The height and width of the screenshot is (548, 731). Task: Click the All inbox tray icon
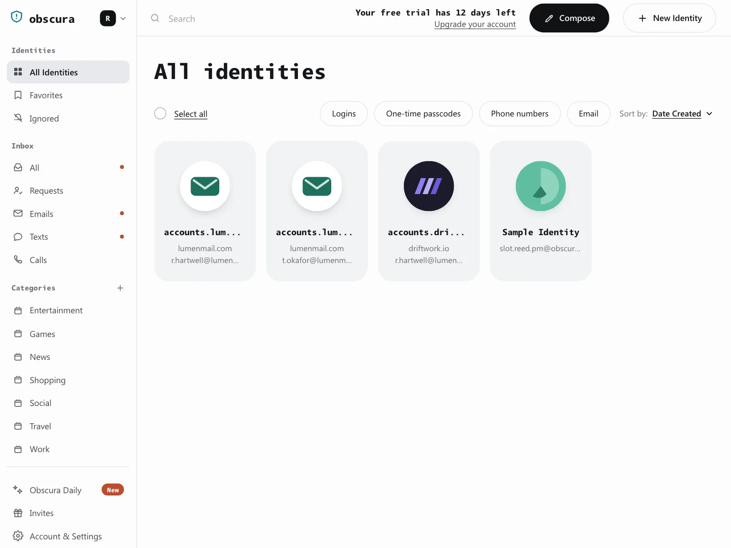pyautogui.click(x=18, y=168)
